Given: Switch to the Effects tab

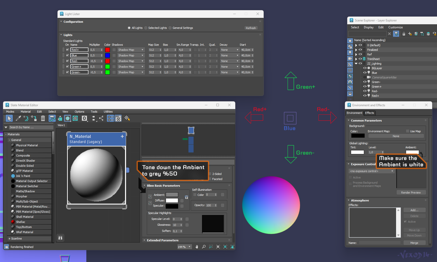Looking at the screenshot, I should coord(369,113).
